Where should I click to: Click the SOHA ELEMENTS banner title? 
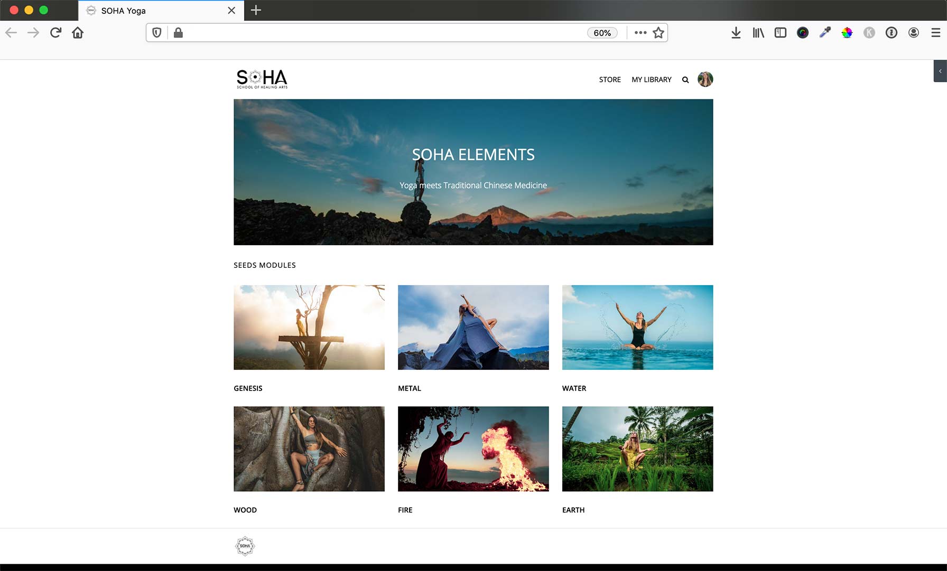pyautogui.click(x=473, y=154)
